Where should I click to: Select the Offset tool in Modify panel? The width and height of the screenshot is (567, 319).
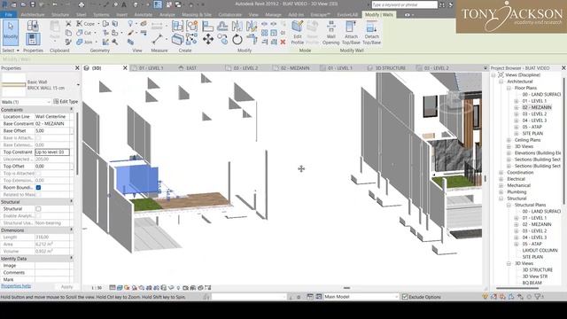click(x=222, y=26)
